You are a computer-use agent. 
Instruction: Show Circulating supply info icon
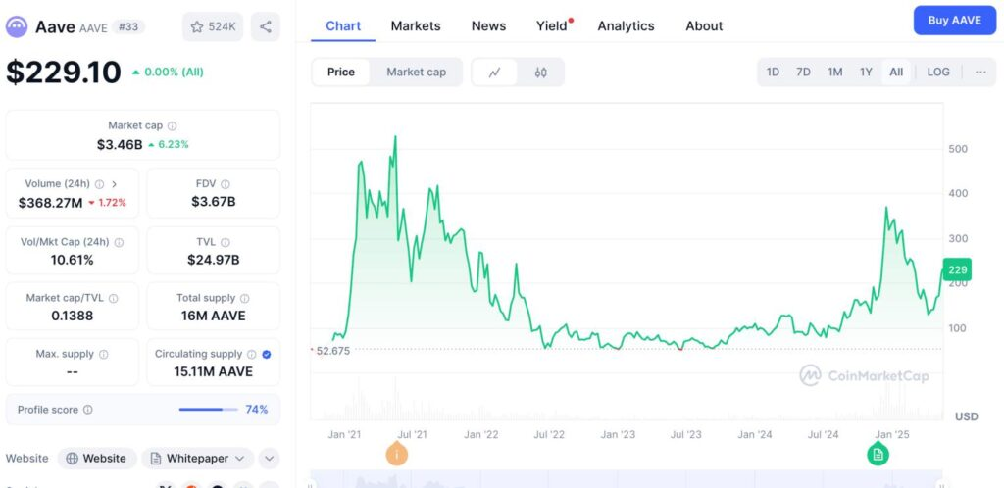tap(252, 354)
